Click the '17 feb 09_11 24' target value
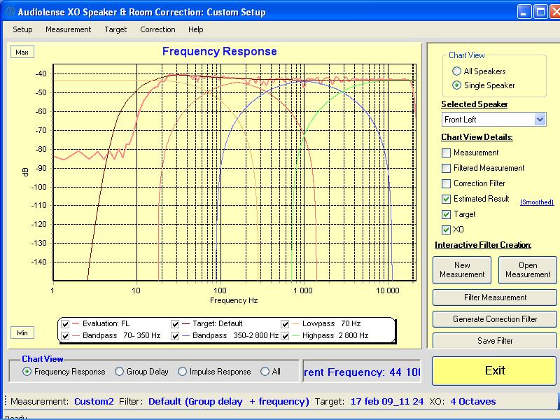Viewport: 560px width, 420px height. [387, 401]
